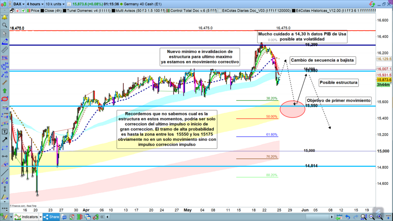
Task: Click the Price color swatch
Action: coord(28,11)
